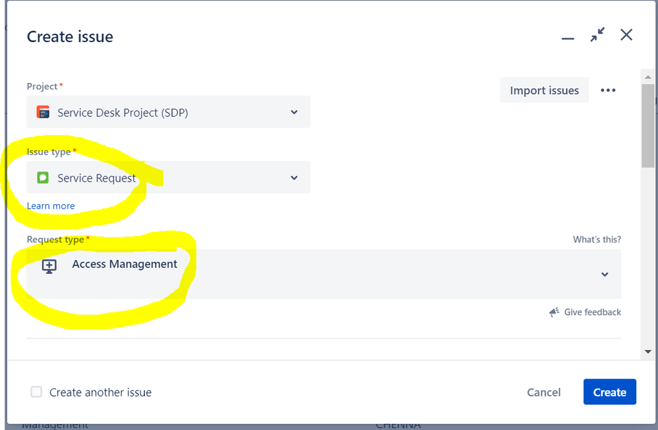Click the scrollbar down arrow

[x=648, y=352]
